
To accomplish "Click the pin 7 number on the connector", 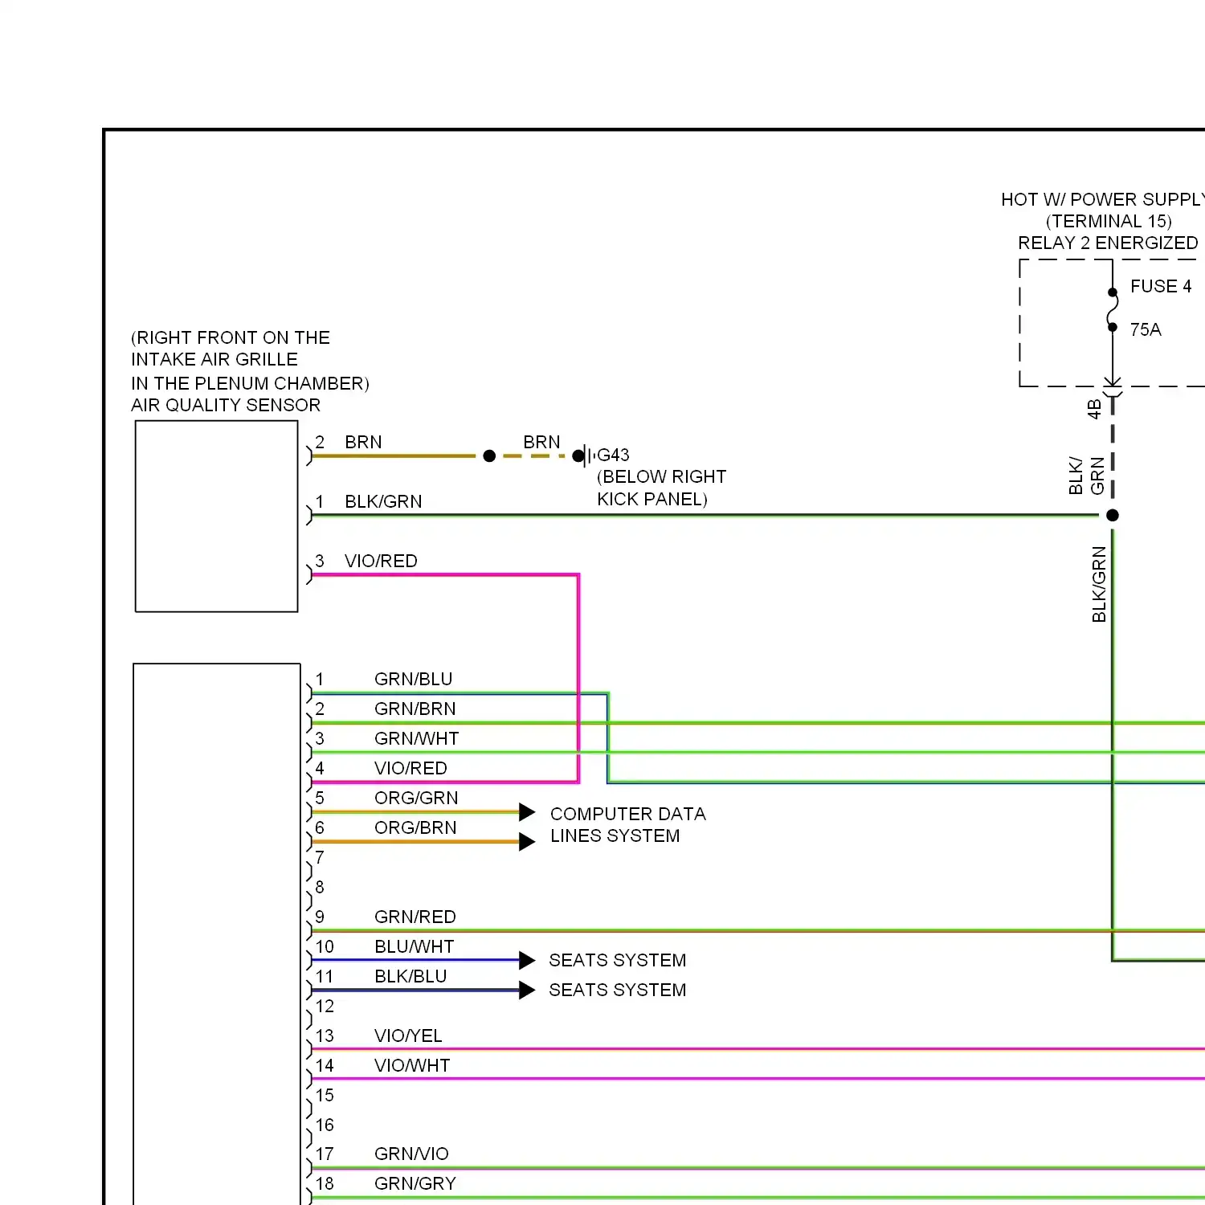I will point(320,857).
